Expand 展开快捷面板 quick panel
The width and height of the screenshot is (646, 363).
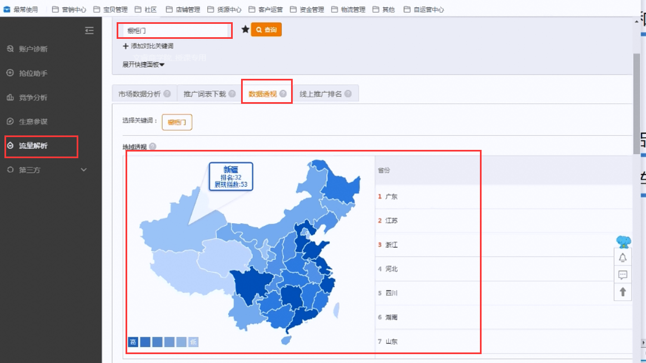pyautogui.click(x=143, y=64)
